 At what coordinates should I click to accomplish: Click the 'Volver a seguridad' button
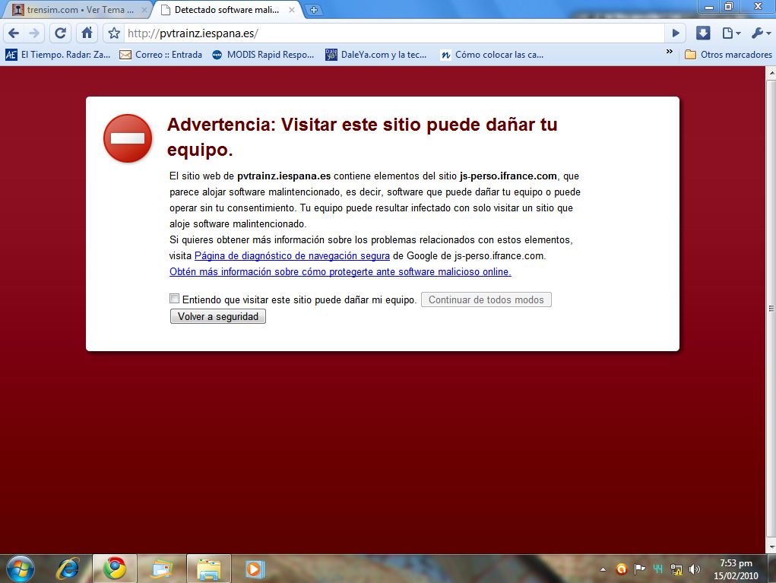pyautogui.click(x=218, y=316)
